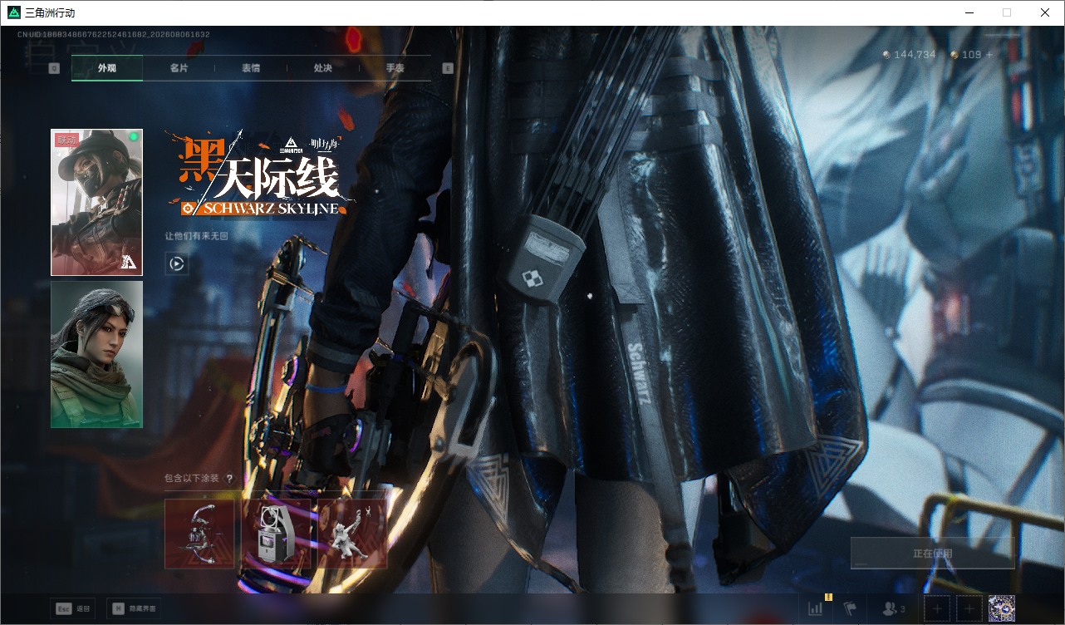Close the 三角洲行动 window
Image resolution: width=1065 pixels, height=625 pixels.
1045,12
